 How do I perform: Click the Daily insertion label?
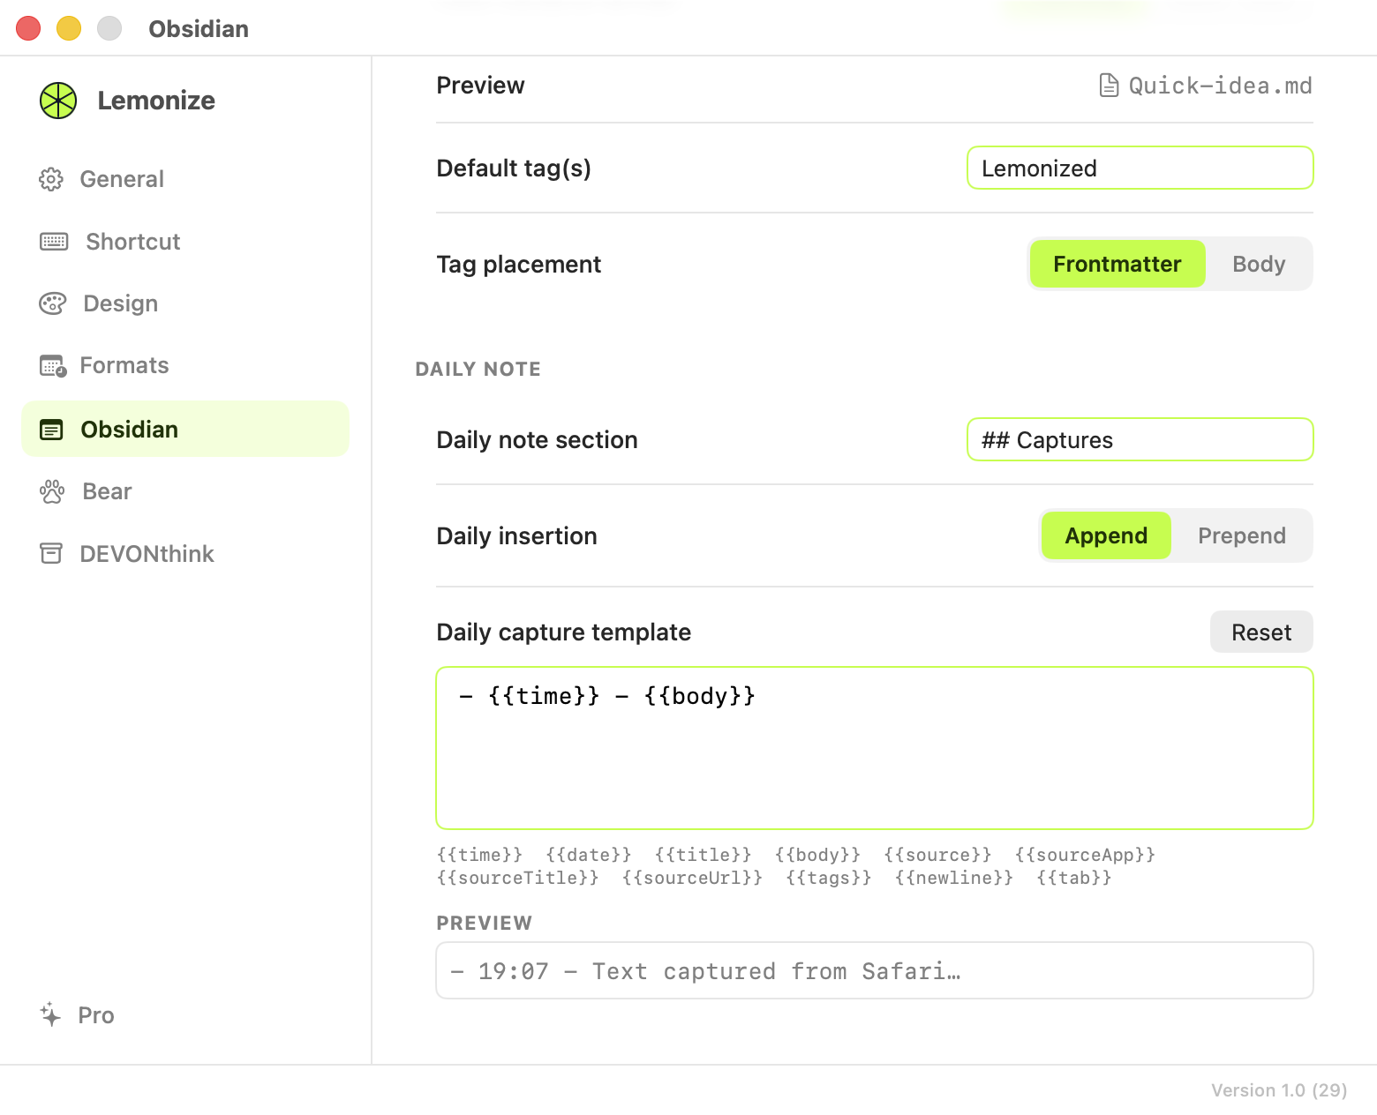click(x=516, y=535)
